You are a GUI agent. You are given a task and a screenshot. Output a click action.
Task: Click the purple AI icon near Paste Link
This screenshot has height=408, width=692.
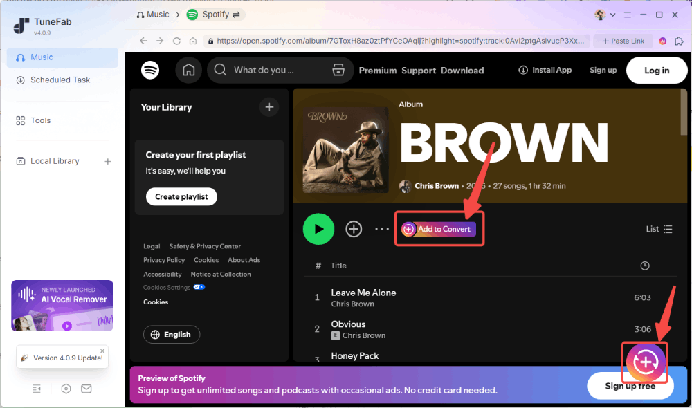(662, 41)
